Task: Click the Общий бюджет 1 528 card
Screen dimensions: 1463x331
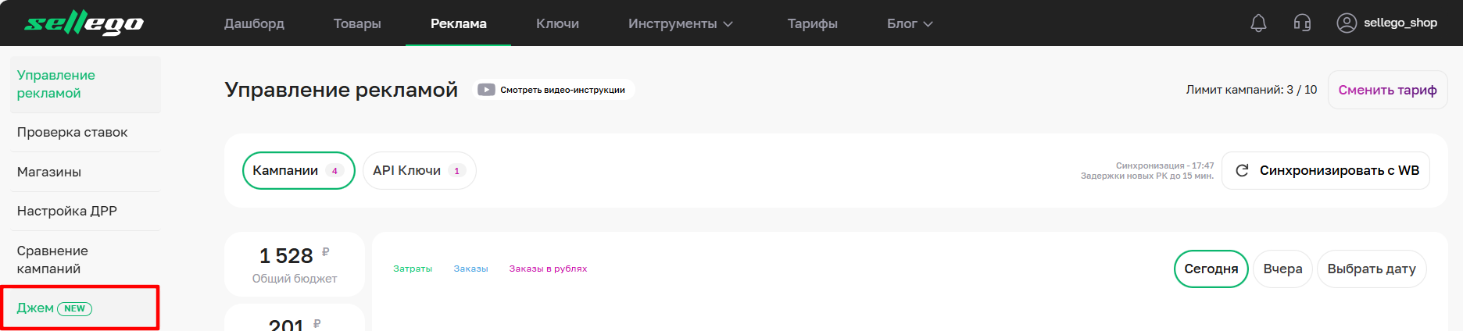Action: coord(294,265)
